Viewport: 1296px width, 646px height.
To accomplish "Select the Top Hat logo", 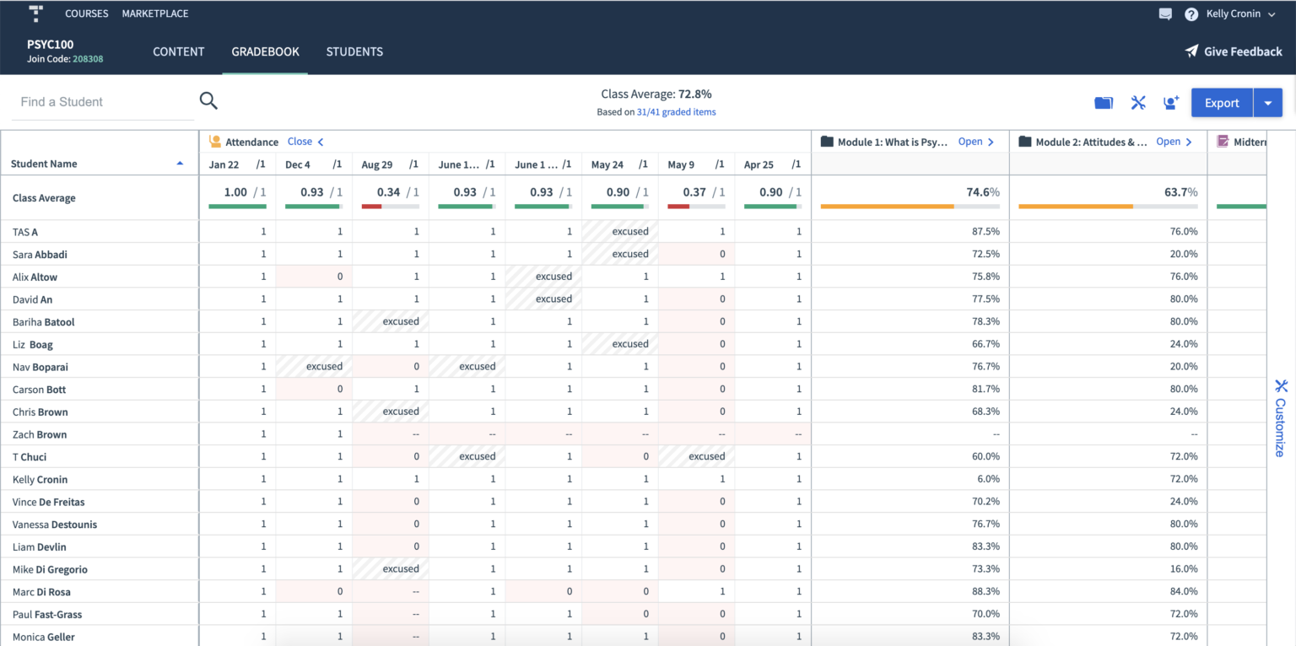I will coord(35,13).
